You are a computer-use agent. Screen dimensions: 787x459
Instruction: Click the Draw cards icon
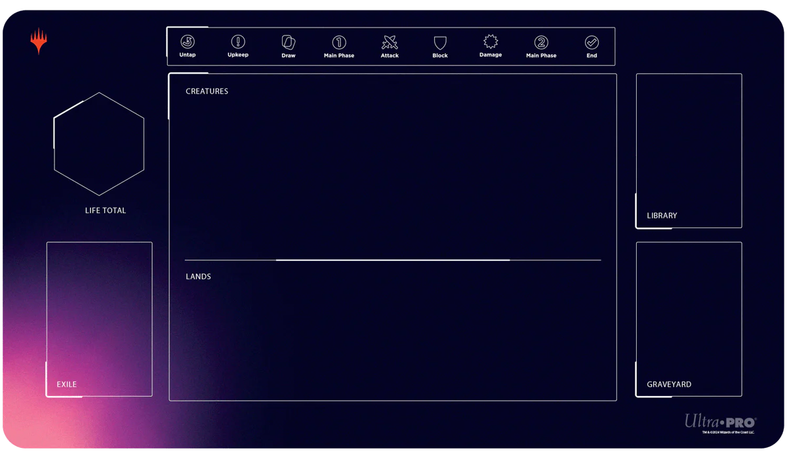click(289, 42)
